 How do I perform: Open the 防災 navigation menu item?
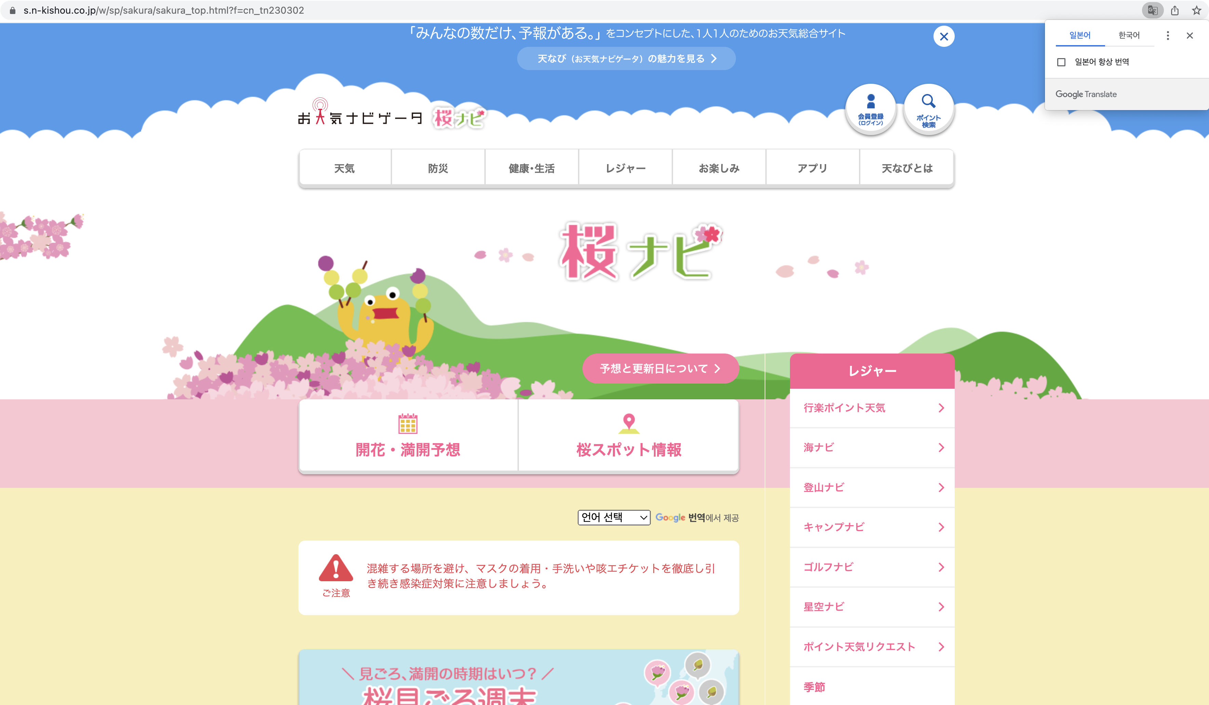438,168
